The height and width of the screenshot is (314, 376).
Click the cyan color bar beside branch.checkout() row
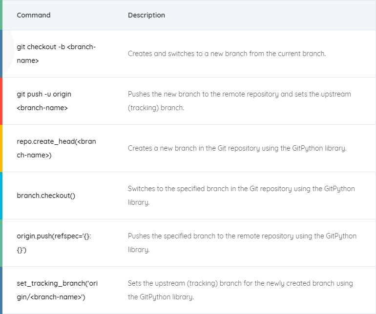(1, 196)
